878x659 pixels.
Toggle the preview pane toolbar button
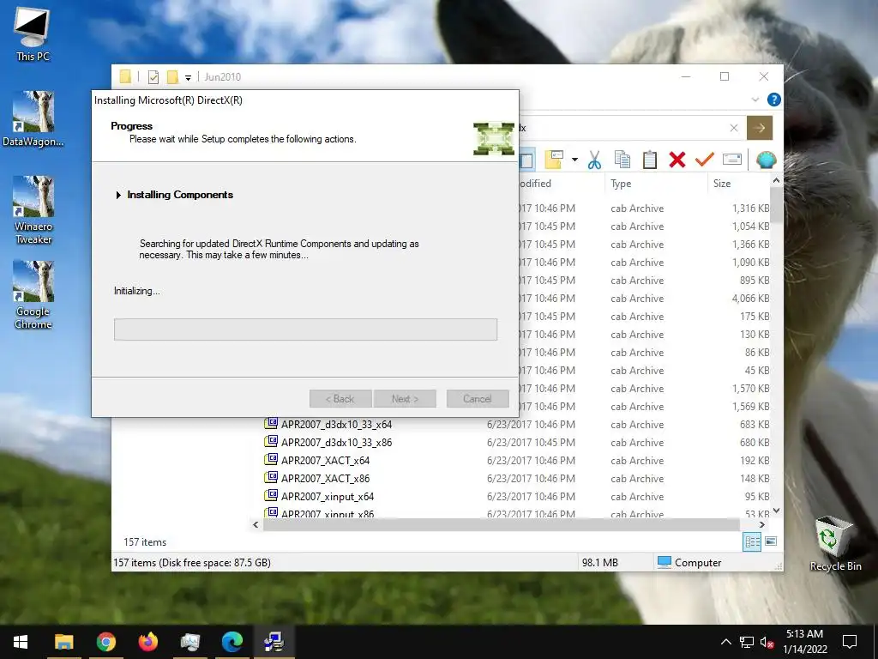click(526, 160)
